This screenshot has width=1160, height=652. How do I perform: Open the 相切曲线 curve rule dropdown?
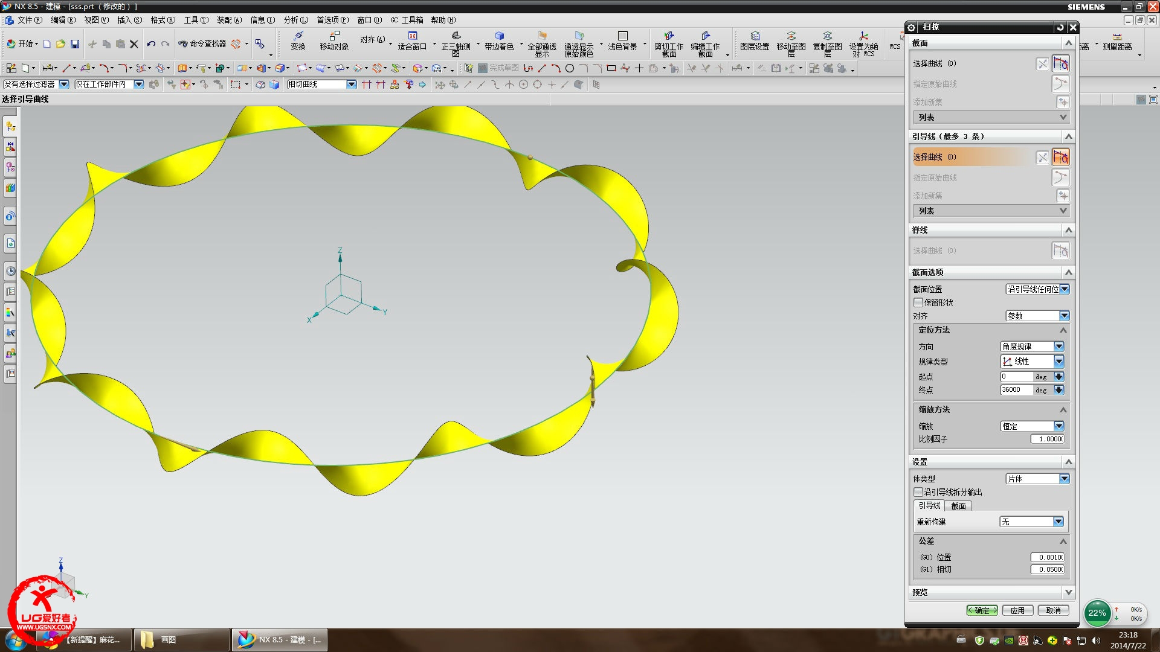tap(322, 85)
